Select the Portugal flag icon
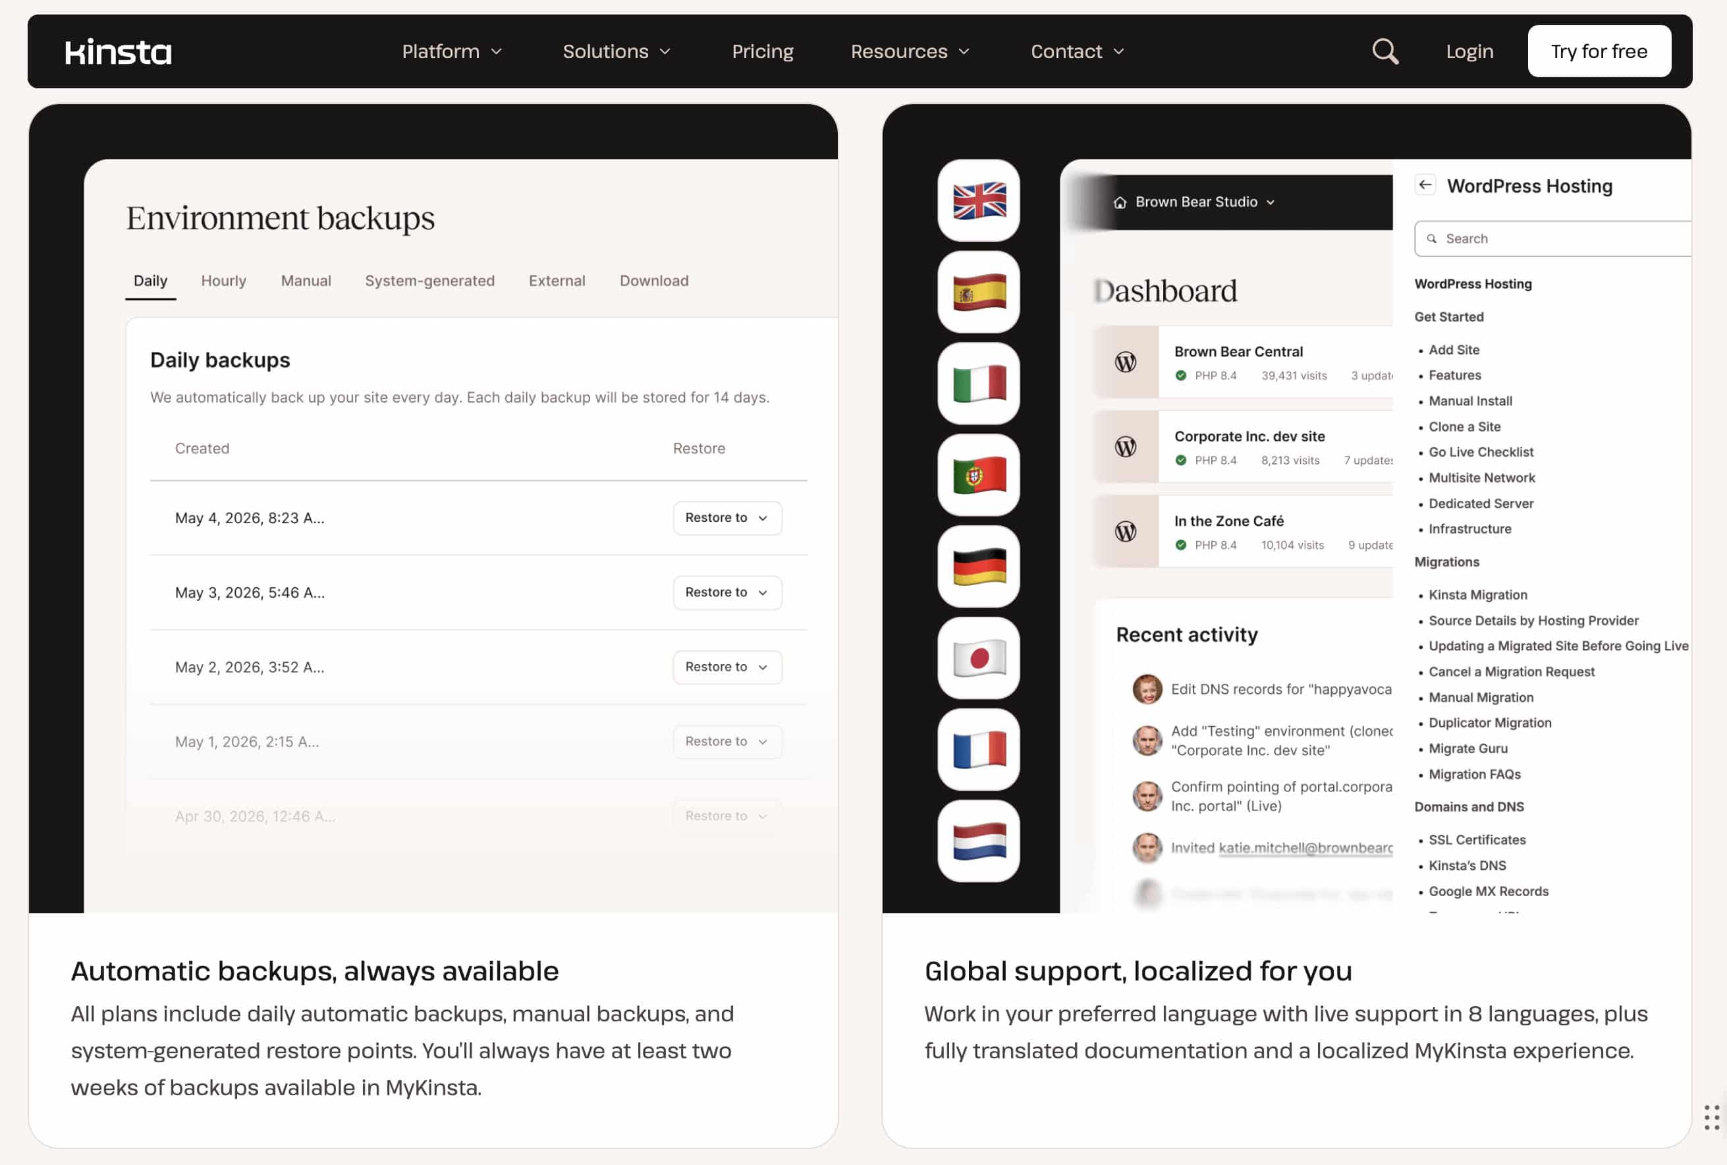Image resolution: width=1727 pixels, height=1165 pixels. pyautogui.click(x=979, y=475)
